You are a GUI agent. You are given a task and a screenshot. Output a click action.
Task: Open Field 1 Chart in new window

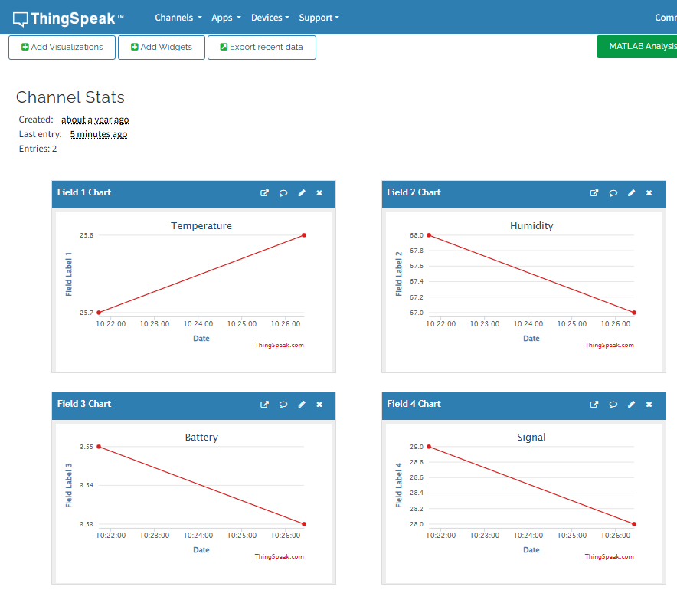click(264, 193)
